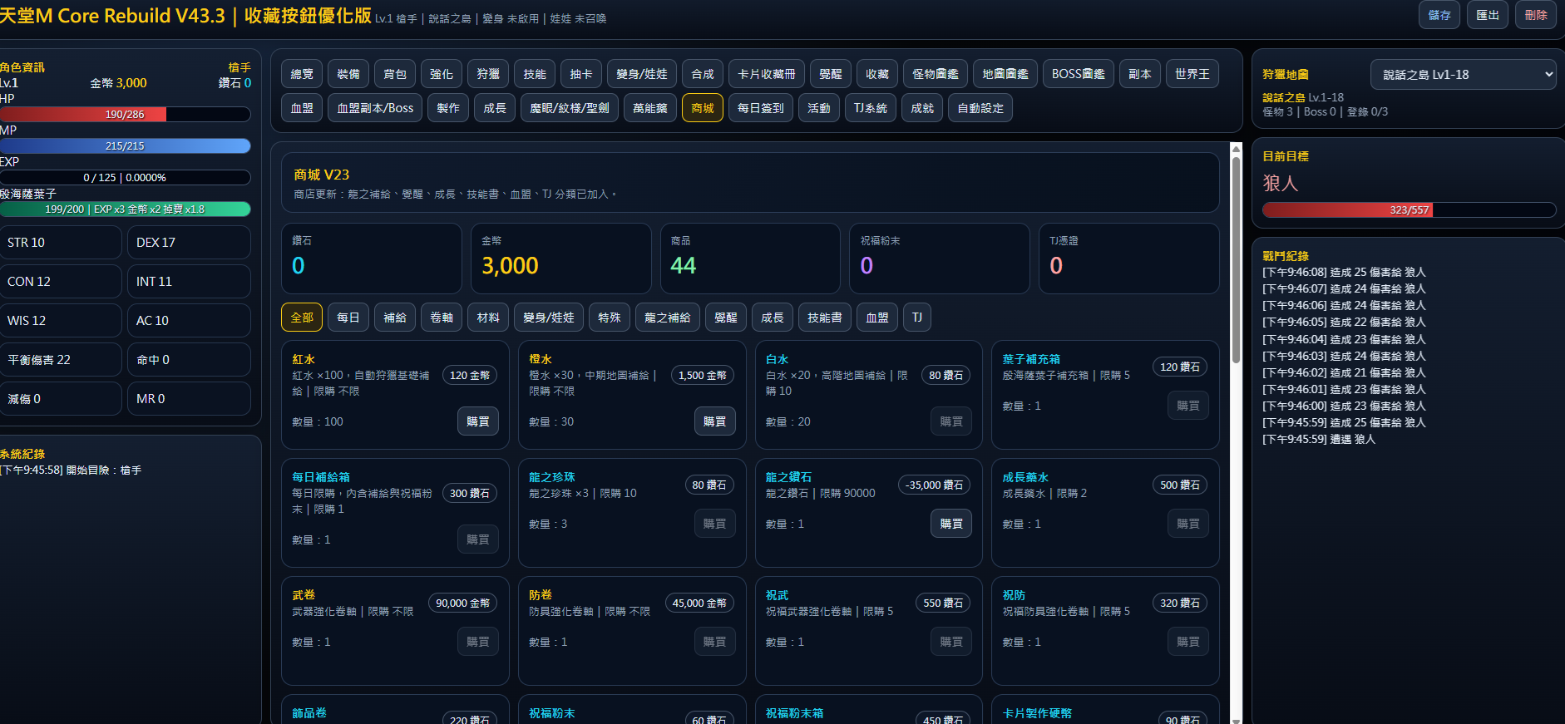Switch to the TJ系統 tab
The image size is (1565, 724).
tap(871, 108)
